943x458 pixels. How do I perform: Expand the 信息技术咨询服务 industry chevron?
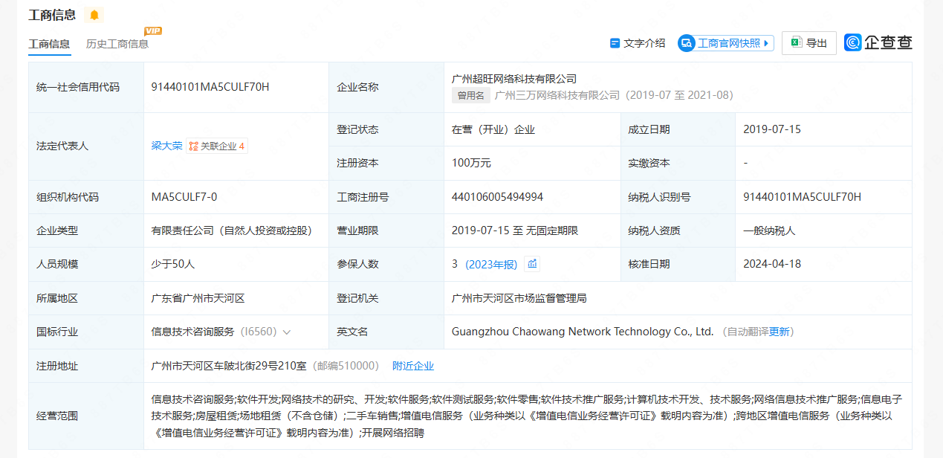[287, 332]
